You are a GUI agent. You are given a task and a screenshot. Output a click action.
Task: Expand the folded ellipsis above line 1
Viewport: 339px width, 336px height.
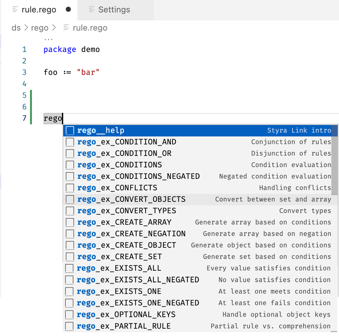click(x=49, y=40)
